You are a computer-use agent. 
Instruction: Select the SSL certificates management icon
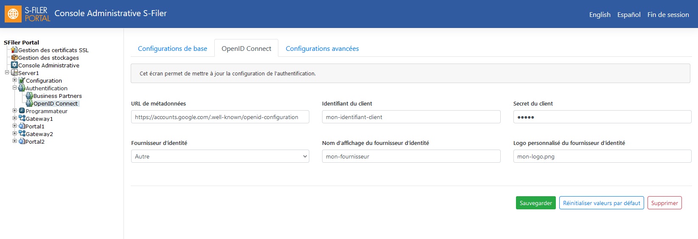pyautogui.click(x=14, y=50)
